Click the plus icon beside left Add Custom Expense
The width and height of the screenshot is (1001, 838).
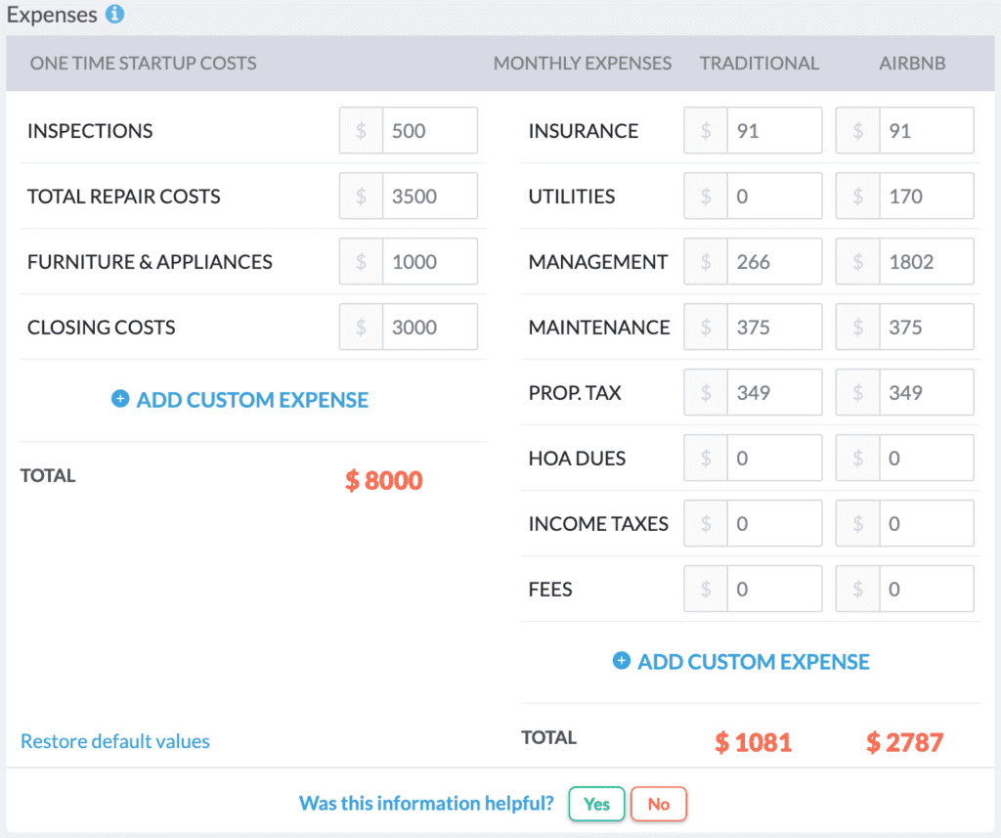[119, 400]
